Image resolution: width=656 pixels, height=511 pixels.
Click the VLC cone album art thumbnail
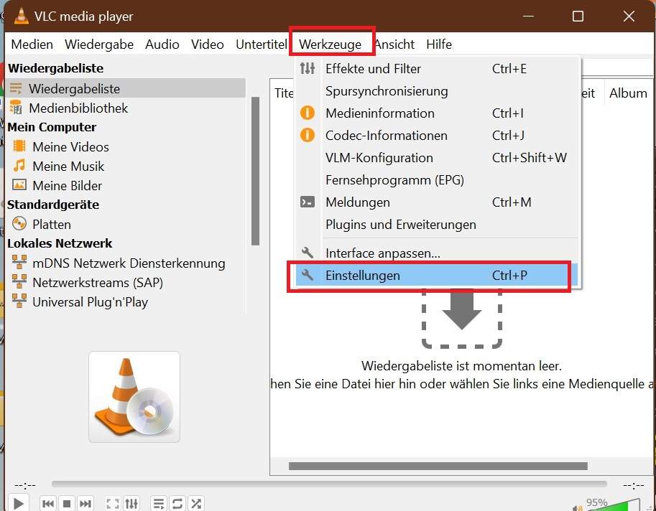[x=134, y=397]
